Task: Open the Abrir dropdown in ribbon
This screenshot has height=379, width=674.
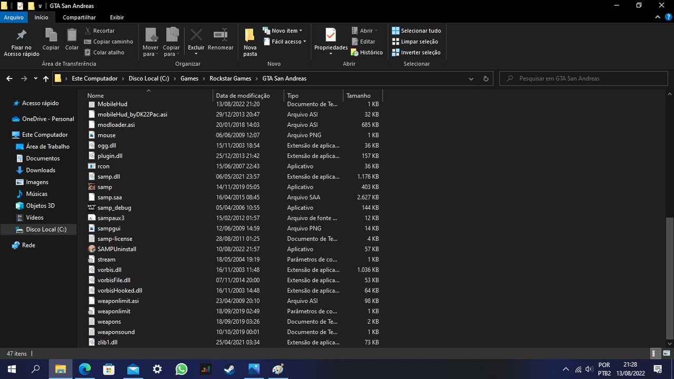Action: point(364,31)
